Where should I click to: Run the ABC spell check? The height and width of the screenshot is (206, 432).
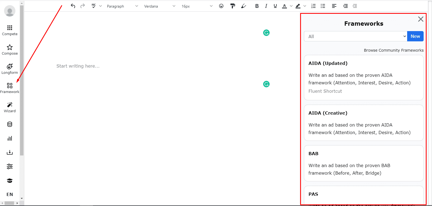pyautogui.click(x=94, y=6)
